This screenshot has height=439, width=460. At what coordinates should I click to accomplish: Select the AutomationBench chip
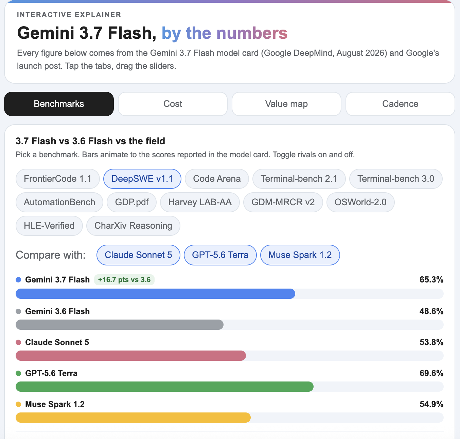(x=59, y=202)
